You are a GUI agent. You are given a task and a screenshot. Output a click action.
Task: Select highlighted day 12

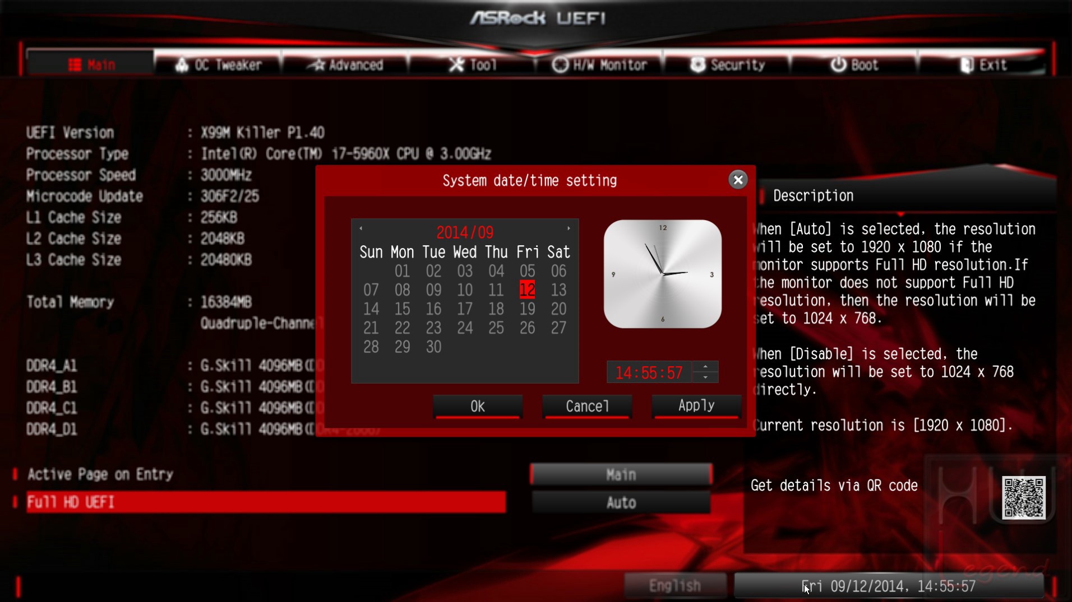click(527, 290)
